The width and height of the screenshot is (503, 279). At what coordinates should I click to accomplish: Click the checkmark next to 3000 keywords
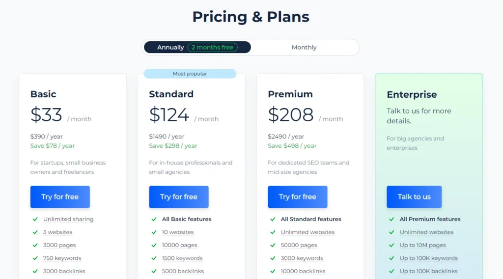pyautogui.click(x=273, y=258)
